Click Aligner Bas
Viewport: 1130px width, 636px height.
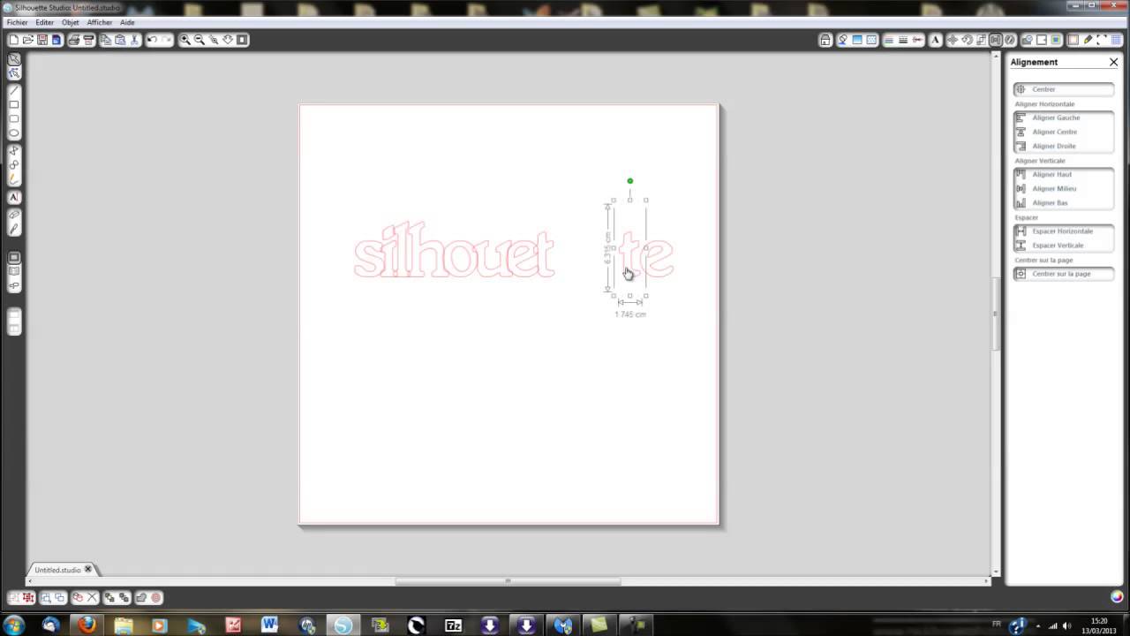click(1064, 202)
